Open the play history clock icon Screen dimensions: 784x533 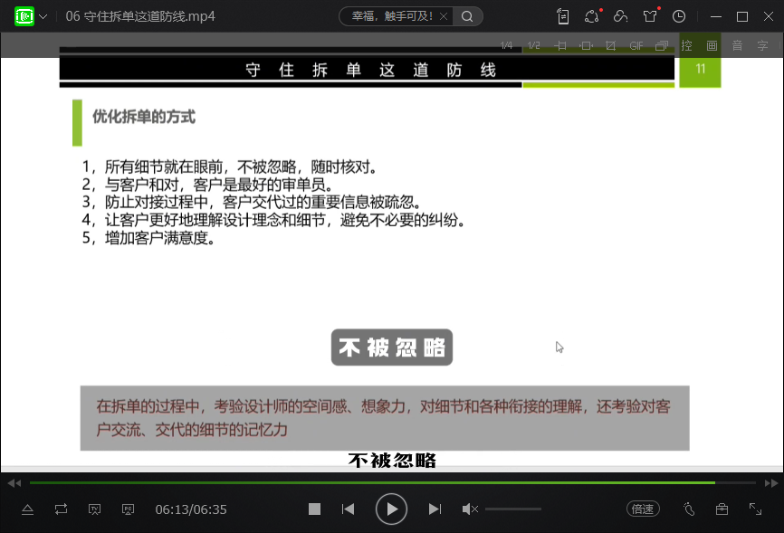(x=679, y=16)
